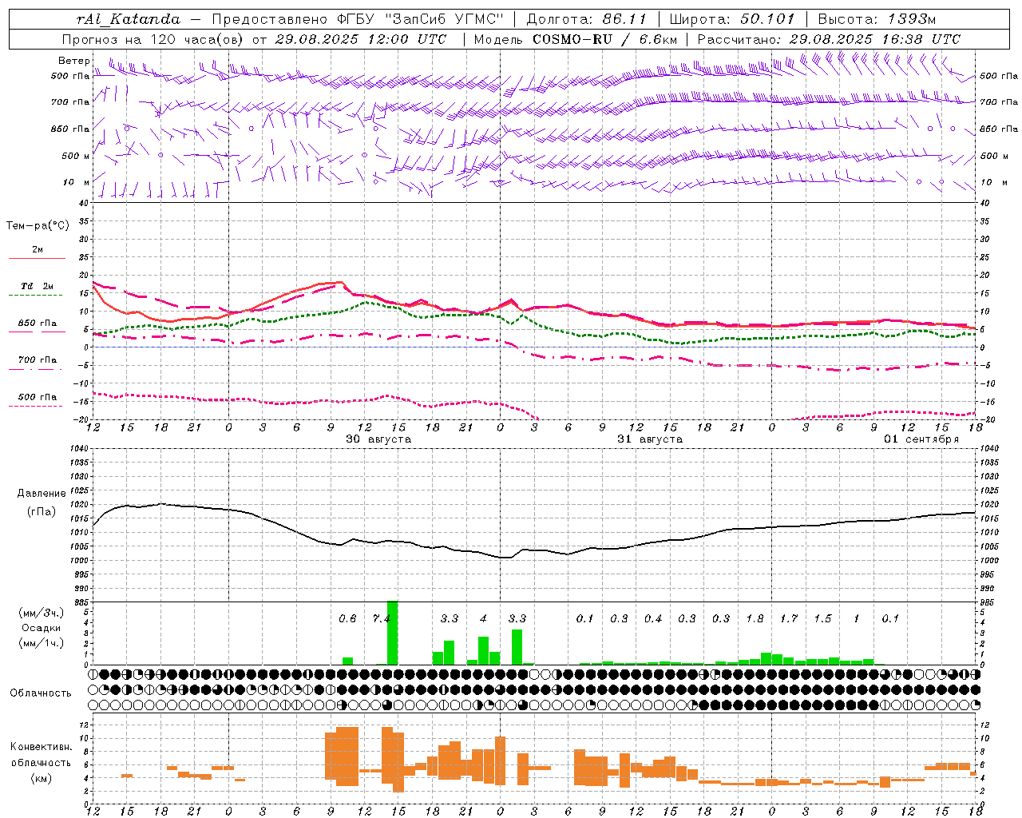
Task: Click the 1.5 precipitation value
Action: 822,618
